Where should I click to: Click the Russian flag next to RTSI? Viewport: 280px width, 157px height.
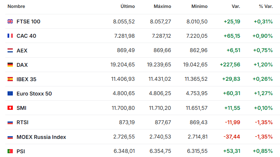(10, 123)
